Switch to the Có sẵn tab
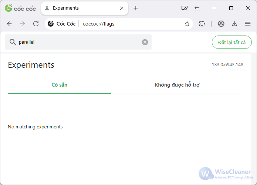 [x=59, y=85]
